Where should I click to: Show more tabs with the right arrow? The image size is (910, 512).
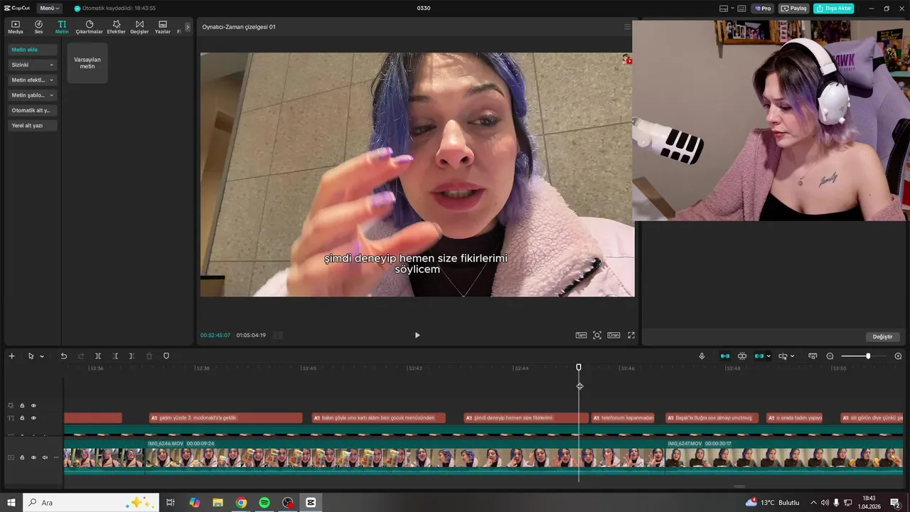pyautogui.click(x=188, y=27)
